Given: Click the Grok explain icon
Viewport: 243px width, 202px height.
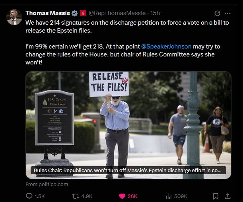Looking at the screenshot, I should (x=217, y=14).
